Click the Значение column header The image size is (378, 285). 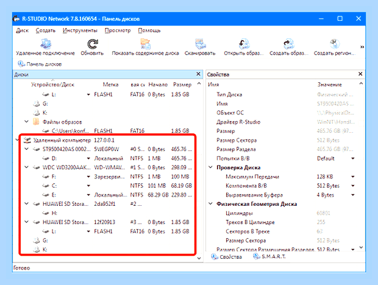point(330,85)
